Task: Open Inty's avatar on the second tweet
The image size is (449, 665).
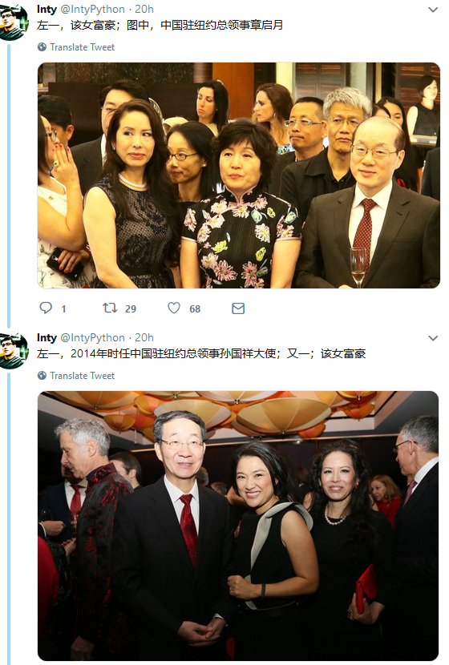Action: click(13, 349)
